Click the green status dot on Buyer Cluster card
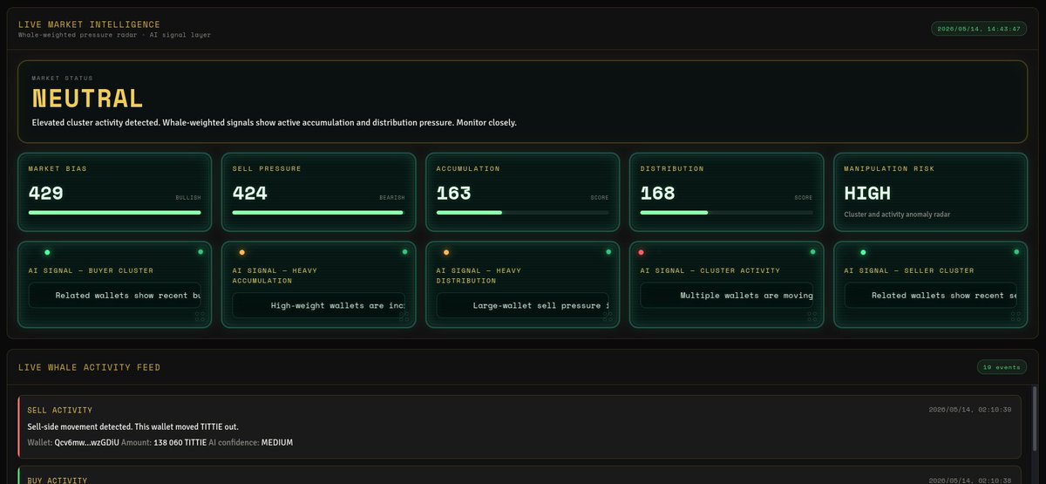 pos(47,252)
